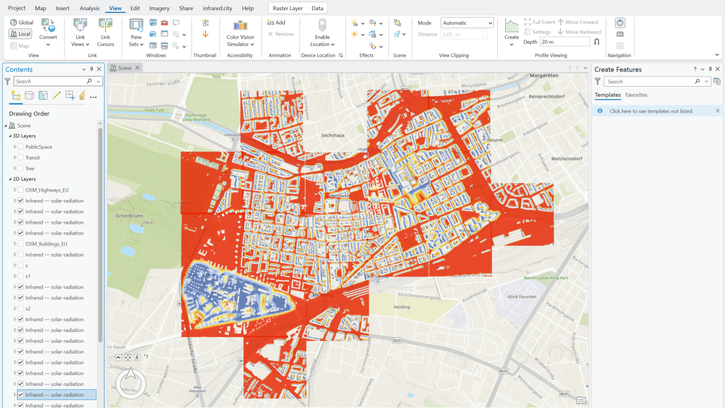The width and height of the screenshot is (725, 408).
Task: Open the Link Views tool
Action: (x=80, y=32)
